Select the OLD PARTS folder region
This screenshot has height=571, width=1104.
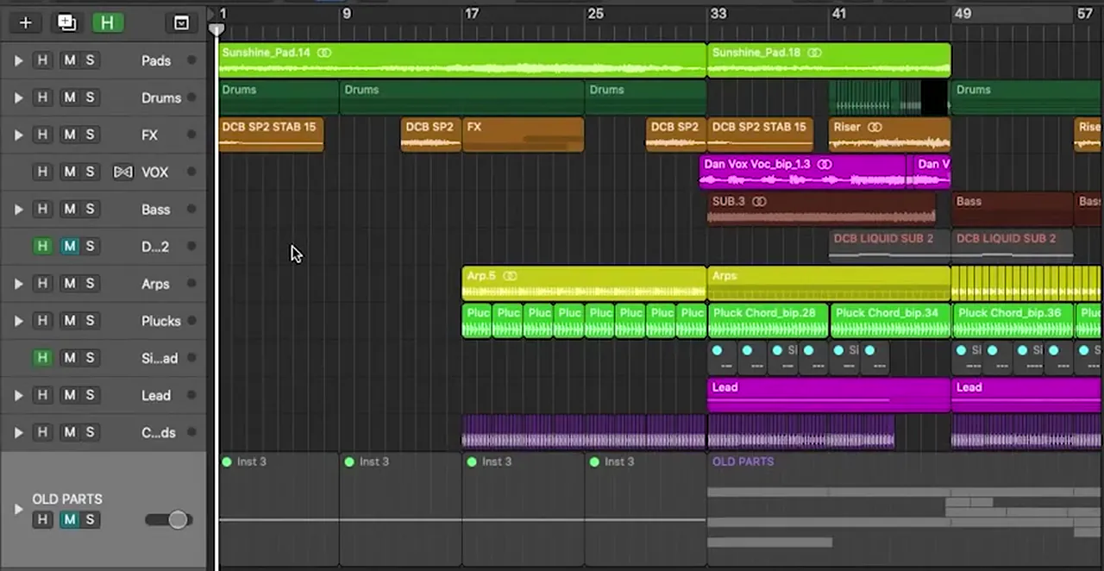point(905,509)
